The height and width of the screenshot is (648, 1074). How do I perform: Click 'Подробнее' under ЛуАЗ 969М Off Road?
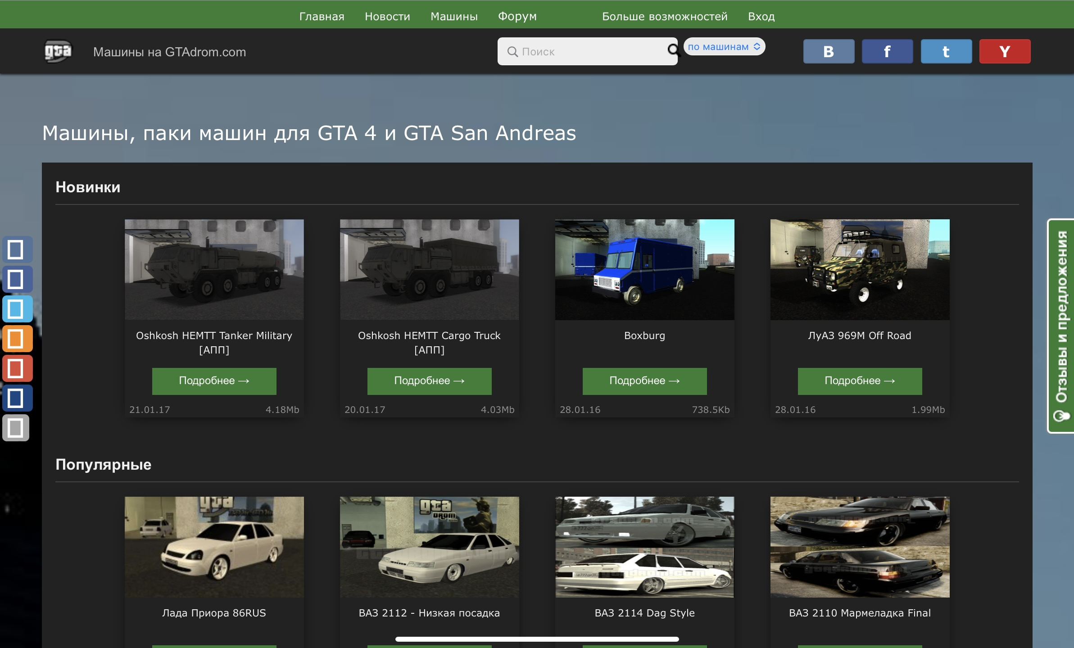pos(860,381)
